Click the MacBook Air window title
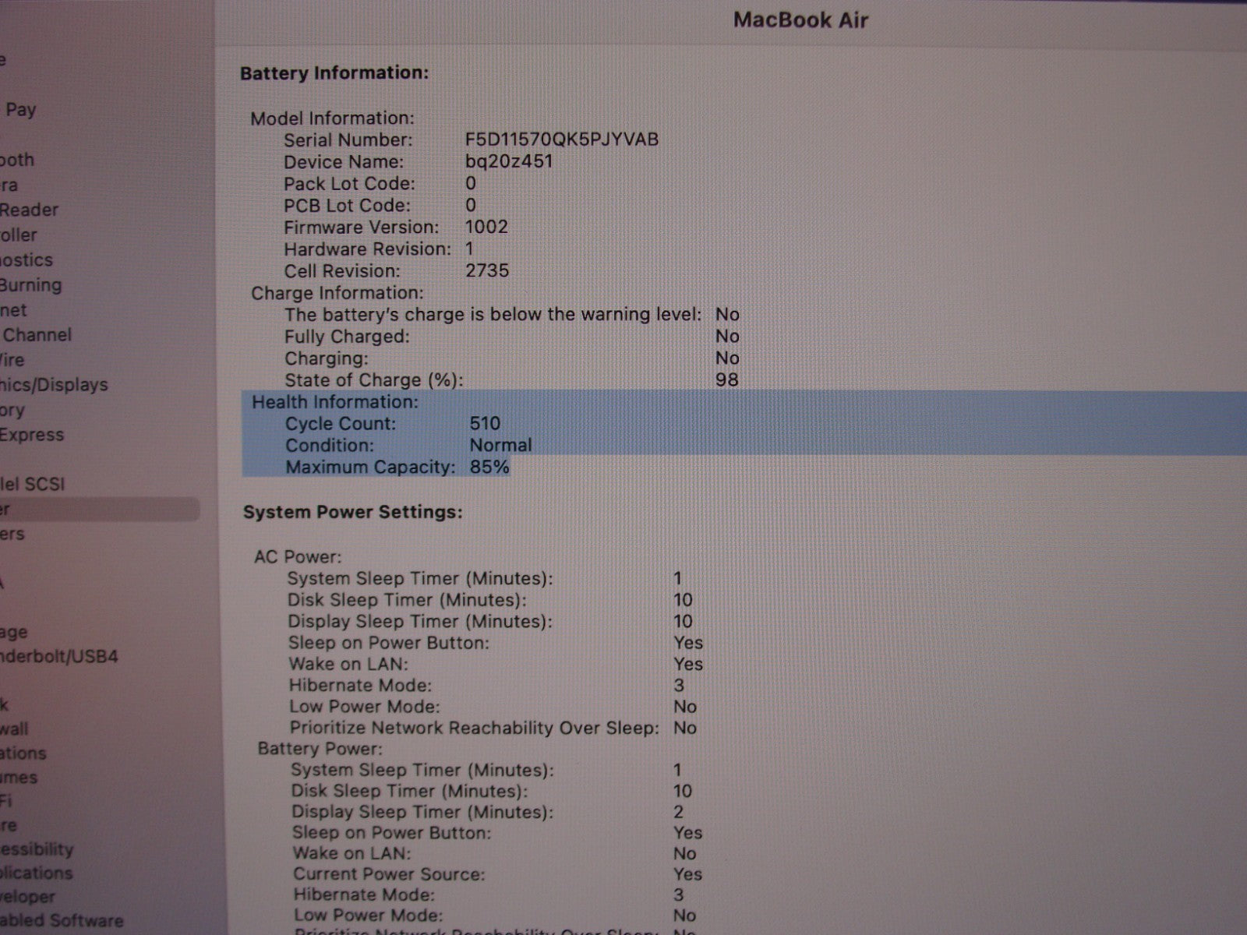The height and width of the screenshot is (935, 1247). [800, 20]
